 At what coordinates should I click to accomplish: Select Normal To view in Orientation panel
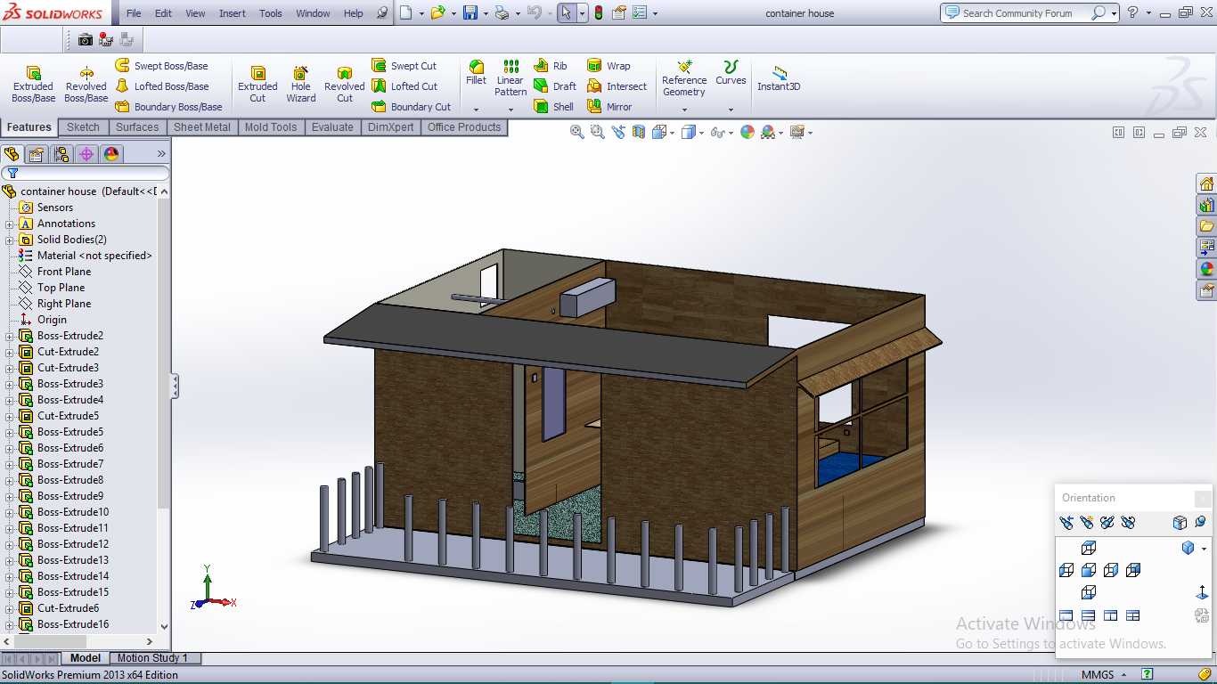pos(1202,592)
